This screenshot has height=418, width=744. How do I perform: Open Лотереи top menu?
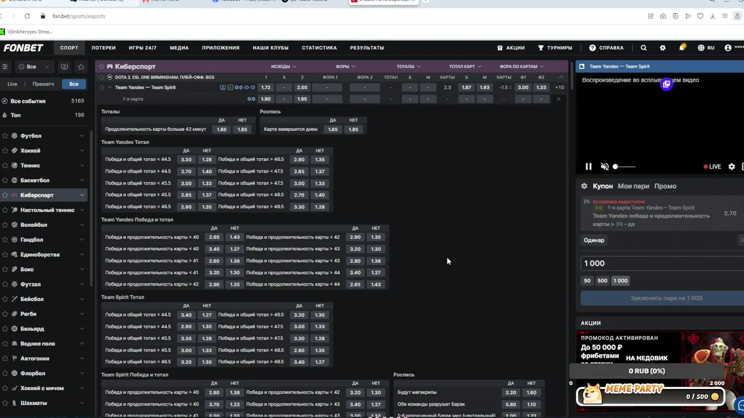click(103, 48)
